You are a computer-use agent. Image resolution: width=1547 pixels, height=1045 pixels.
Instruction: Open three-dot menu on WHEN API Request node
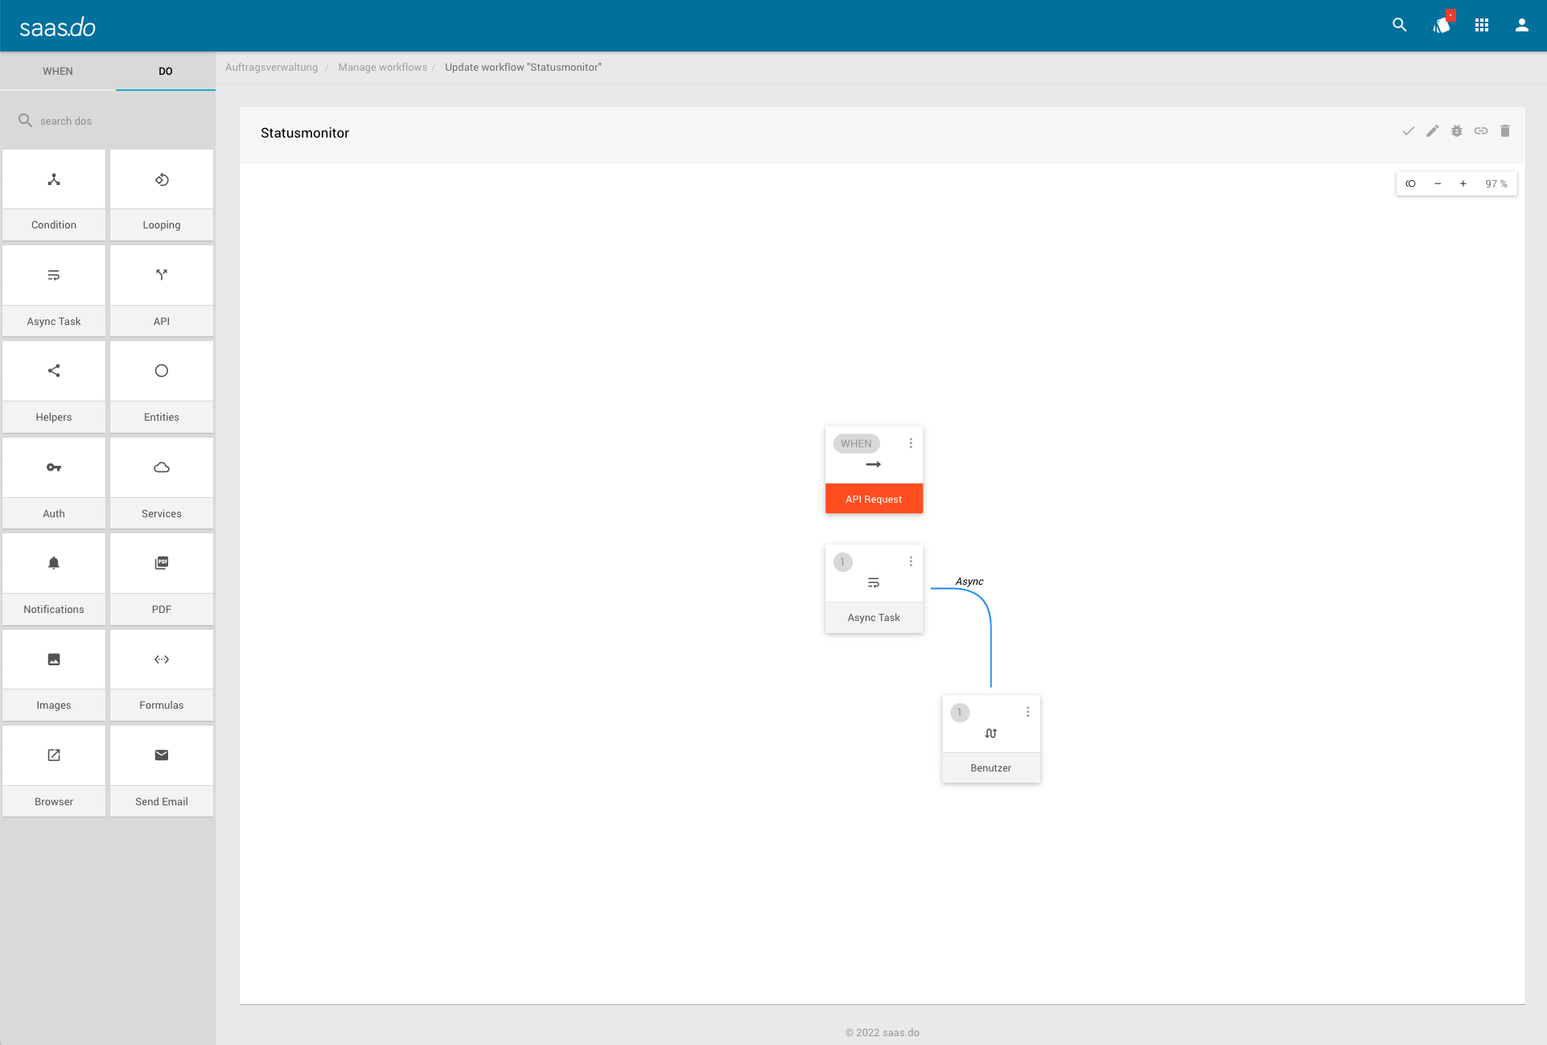[911, 443]
